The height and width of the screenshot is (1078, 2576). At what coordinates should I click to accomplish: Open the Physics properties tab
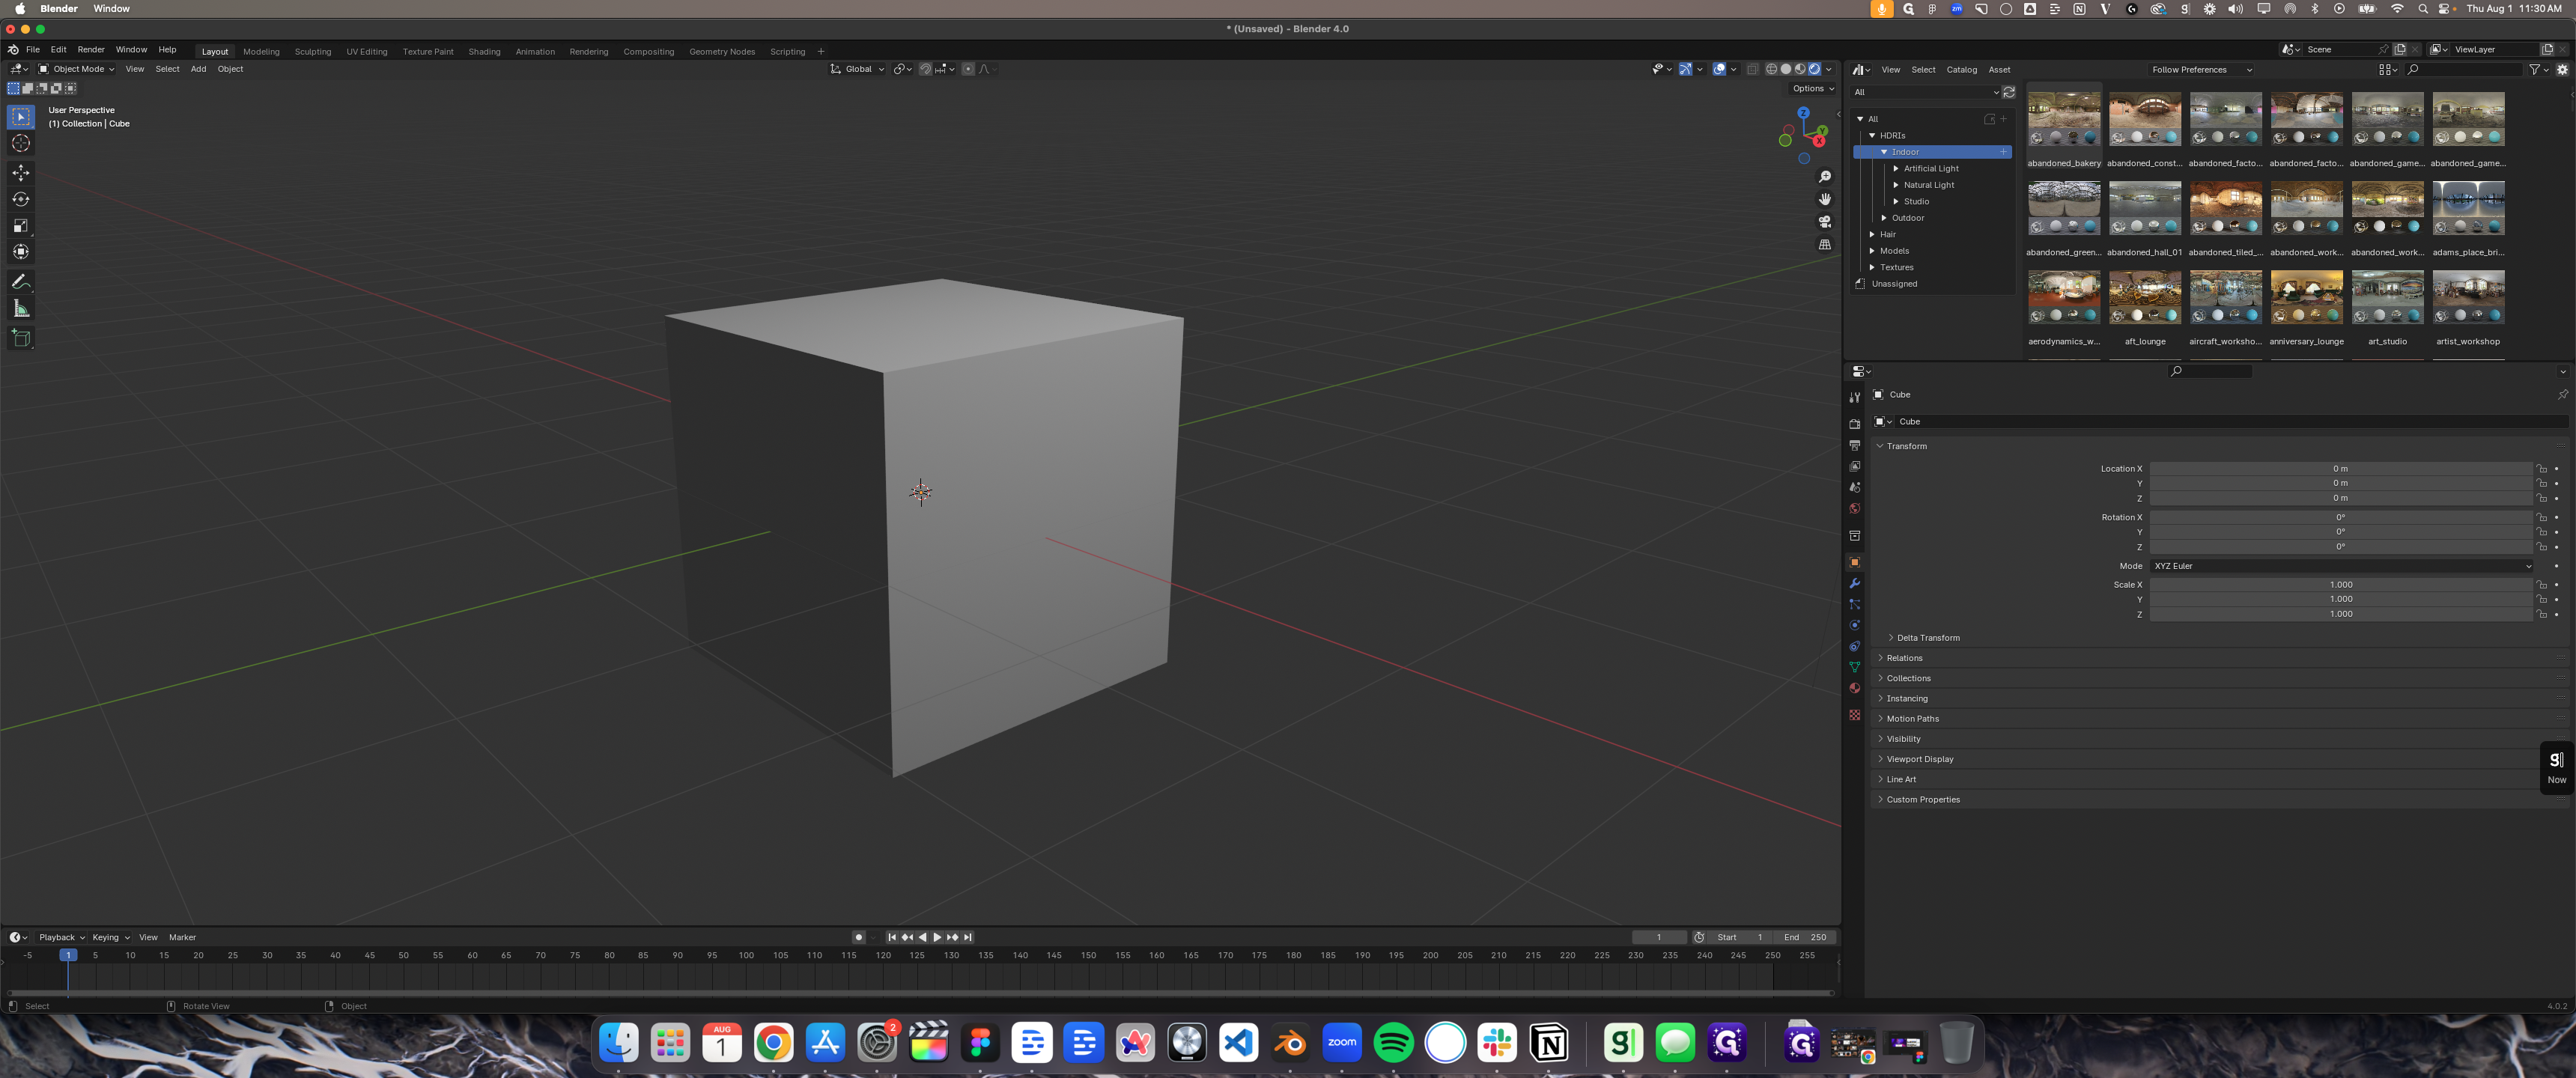click(x=1854, y=625)
